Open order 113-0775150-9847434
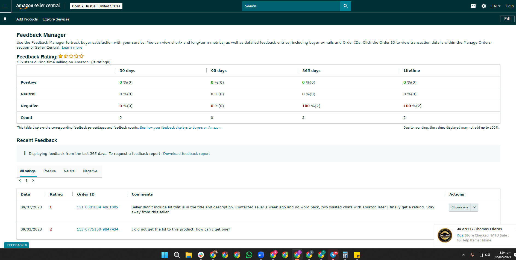Screen dimensions: 516x260 [98, 229]
